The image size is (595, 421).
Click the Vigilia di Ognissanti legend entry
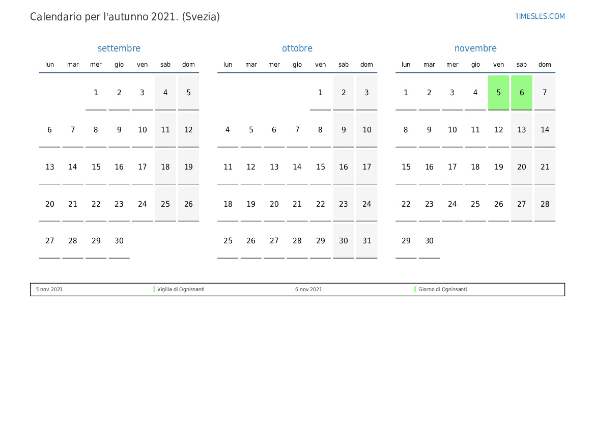[181, 289]
